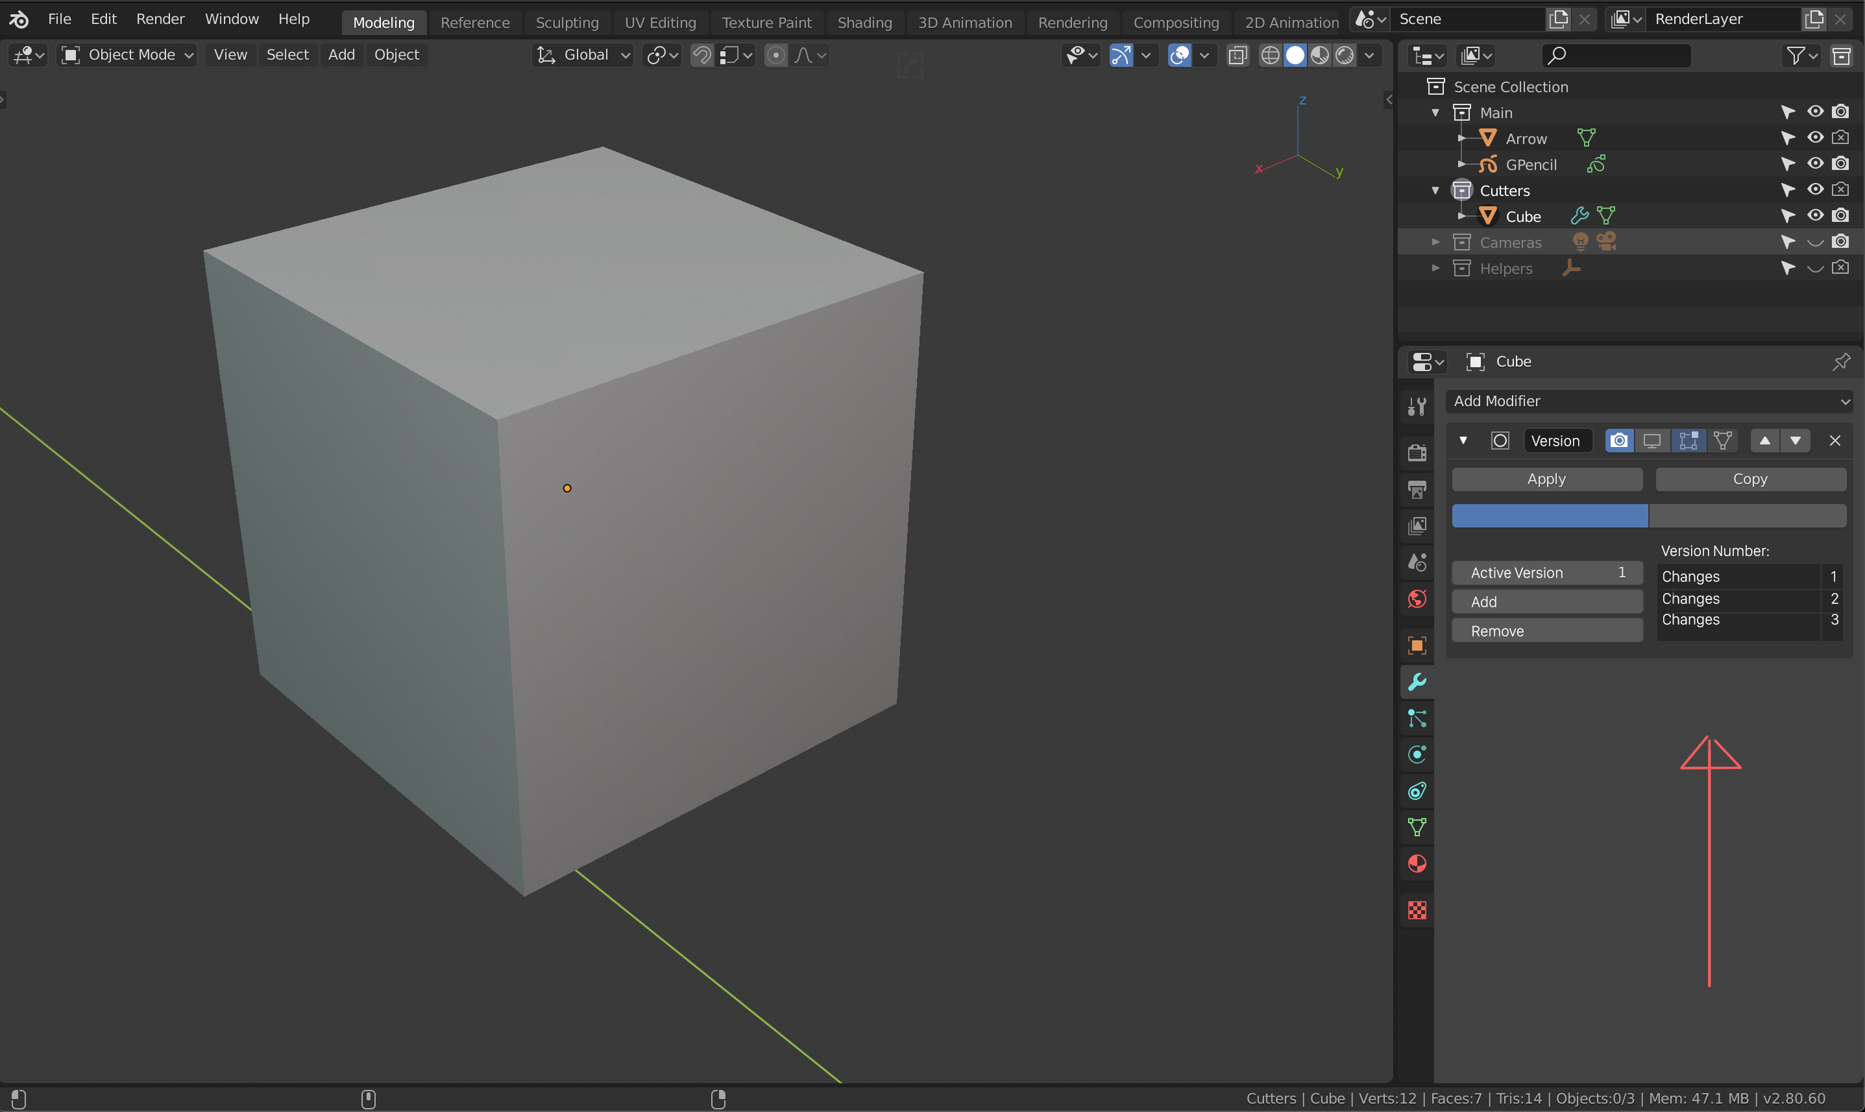Click the Blender logo menu icon
Viewport: 1865px width, 1112px height.
pos(19,19)
